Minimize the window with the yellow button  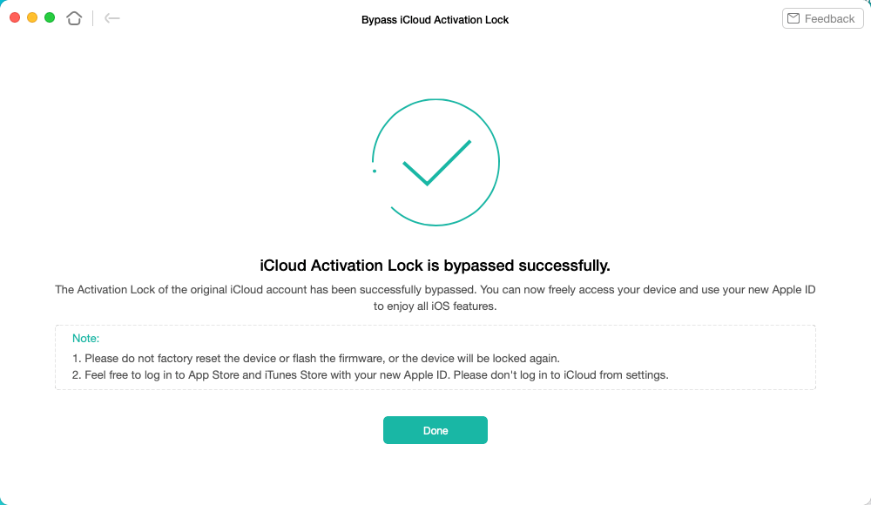tap(32, 17)
